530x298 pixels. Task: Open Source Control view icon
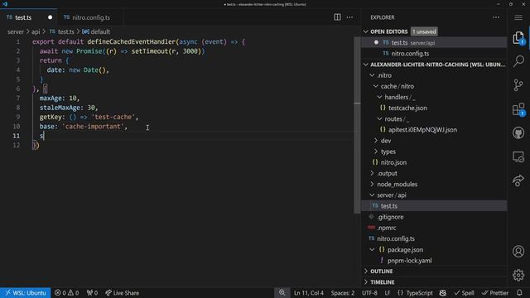pyautogui.click(x=518, y=85)
